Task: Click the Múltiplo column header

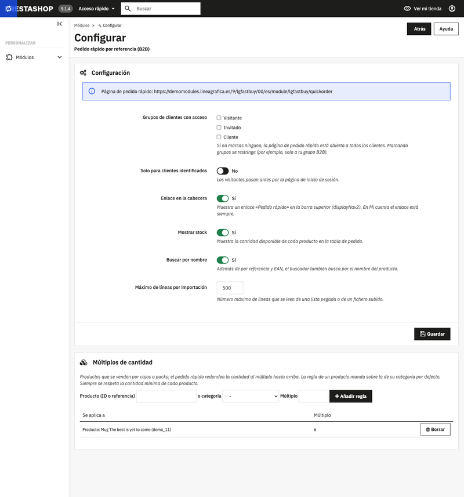Action: coord(322,415)
